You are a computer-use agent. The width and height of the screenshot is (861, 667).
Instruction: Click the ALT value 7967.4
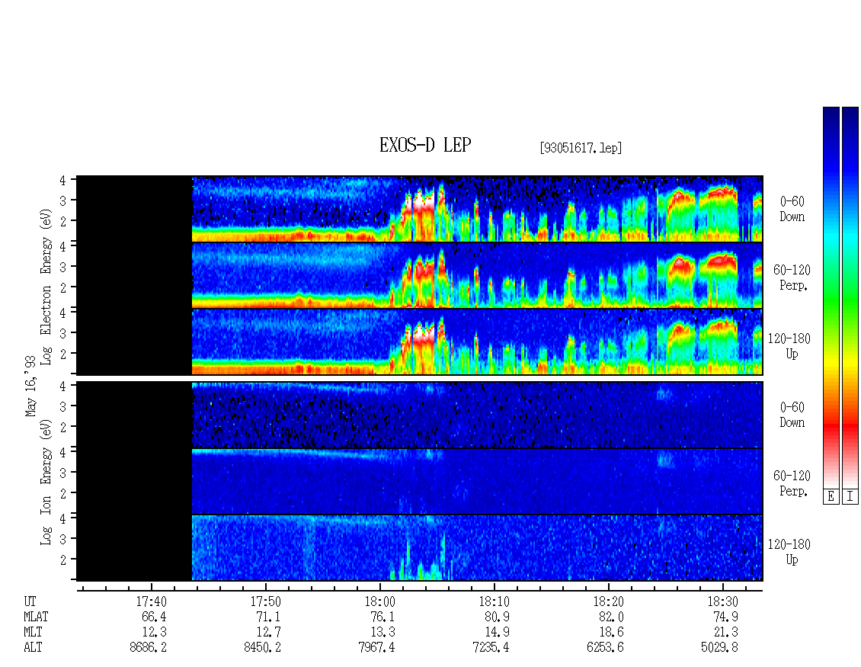tap(376, 647)
